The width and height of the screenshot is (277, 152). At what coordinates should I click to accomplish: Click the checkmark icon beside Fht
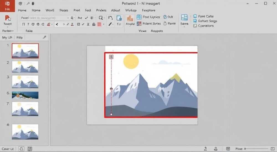pos(86,18)
